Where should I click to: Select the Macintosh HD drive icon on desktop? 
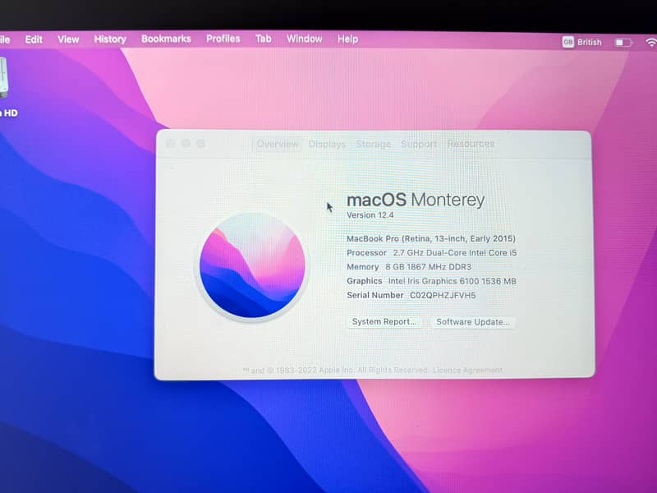[x=3, y=78]
